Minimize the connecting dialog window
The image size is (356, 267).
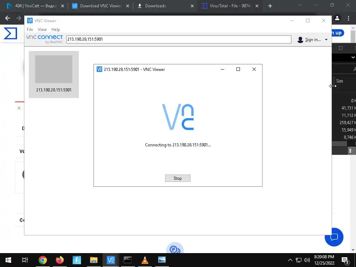[222, 69]
